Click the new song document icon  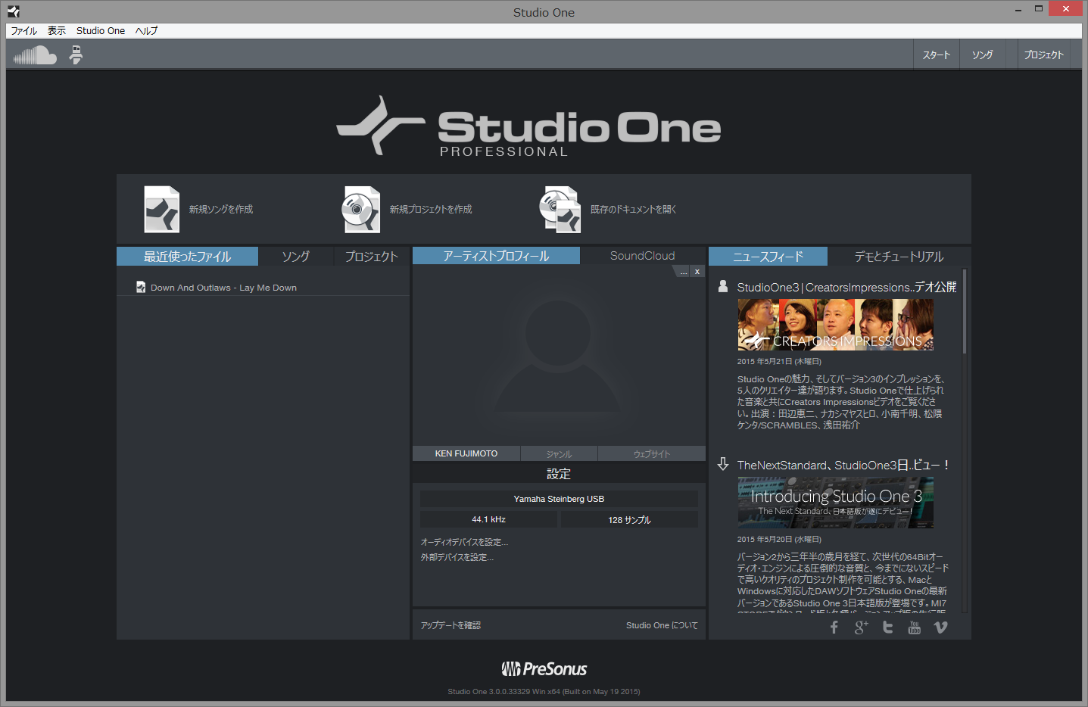coord(162,209)
